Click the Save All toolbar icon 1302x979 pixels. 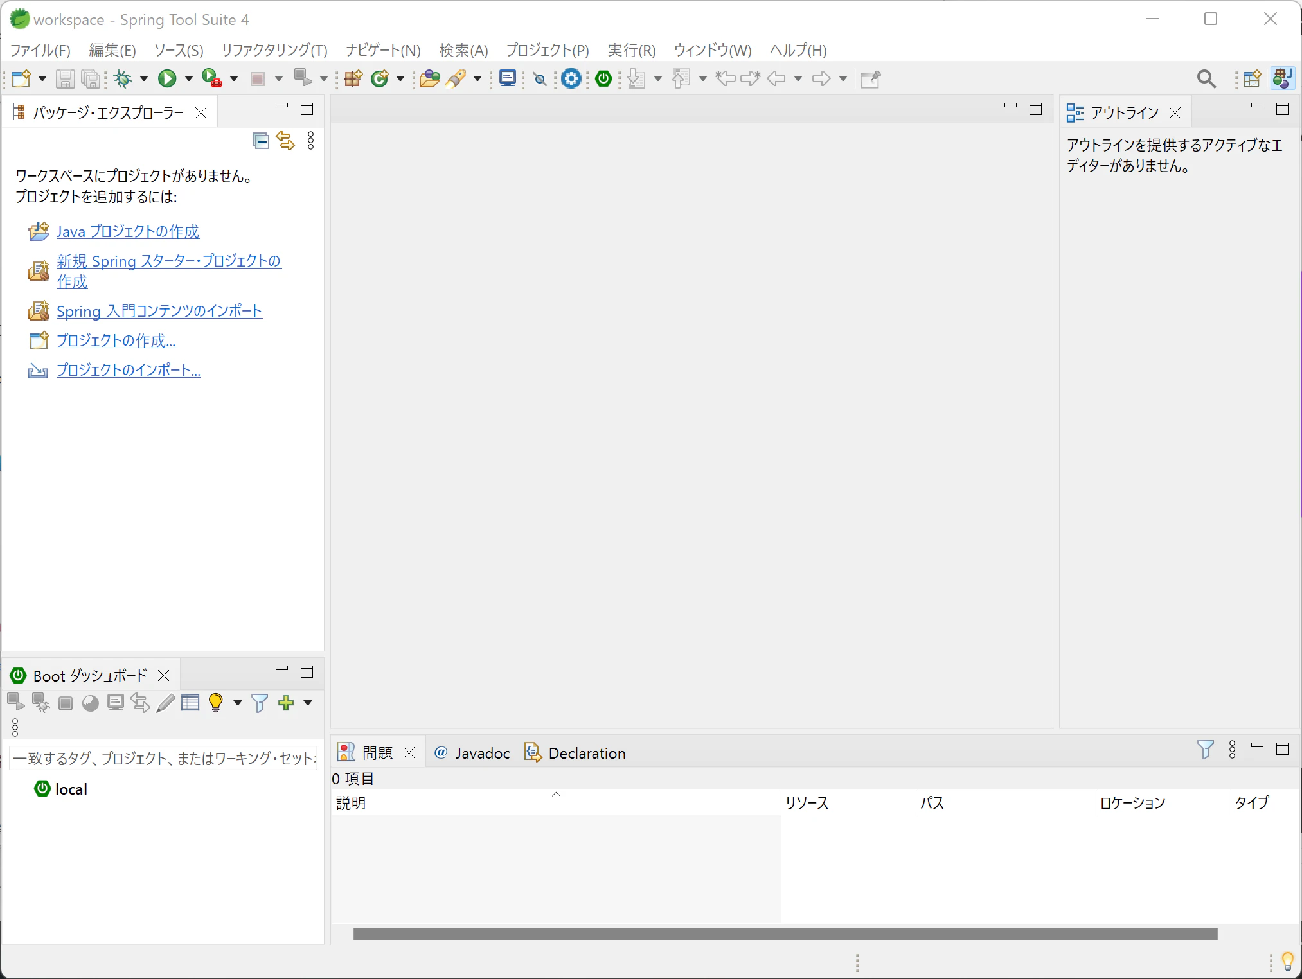pos(92,78)
